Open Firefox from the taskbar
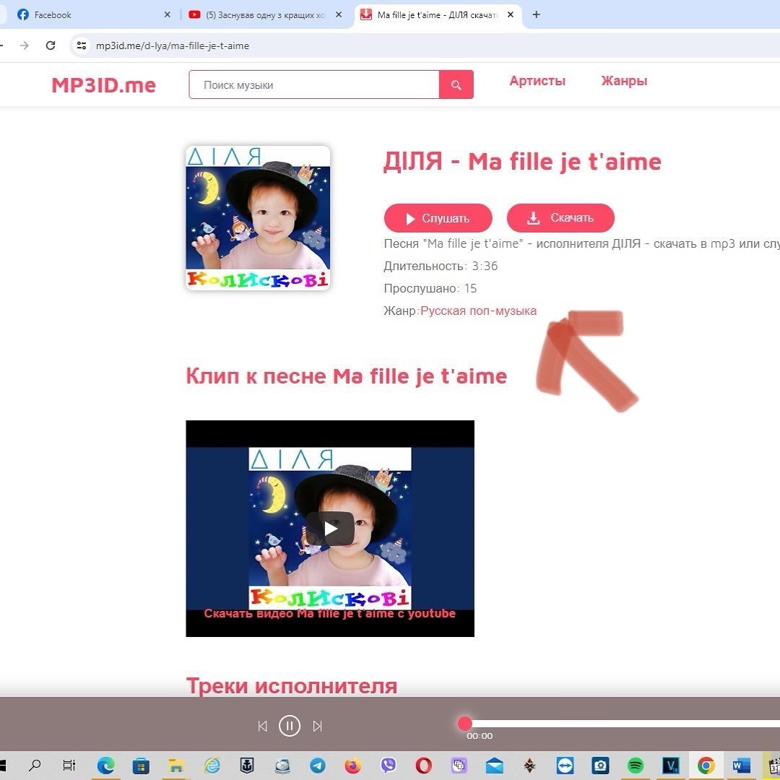The height and width of the screenshot is (780, 780). point(352,766)
